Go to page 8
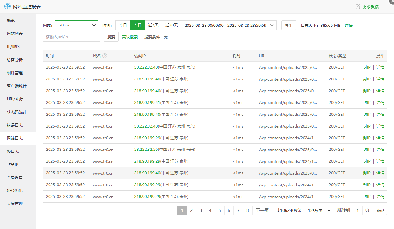Screen dimensions: 394x229 click(x=248, y=210)
